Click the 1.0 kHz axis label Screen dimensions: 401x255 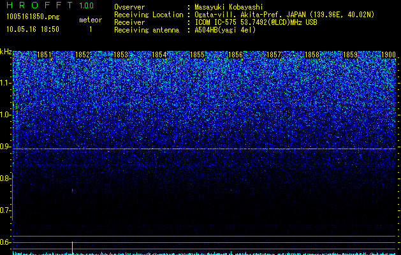pos(4,115)
